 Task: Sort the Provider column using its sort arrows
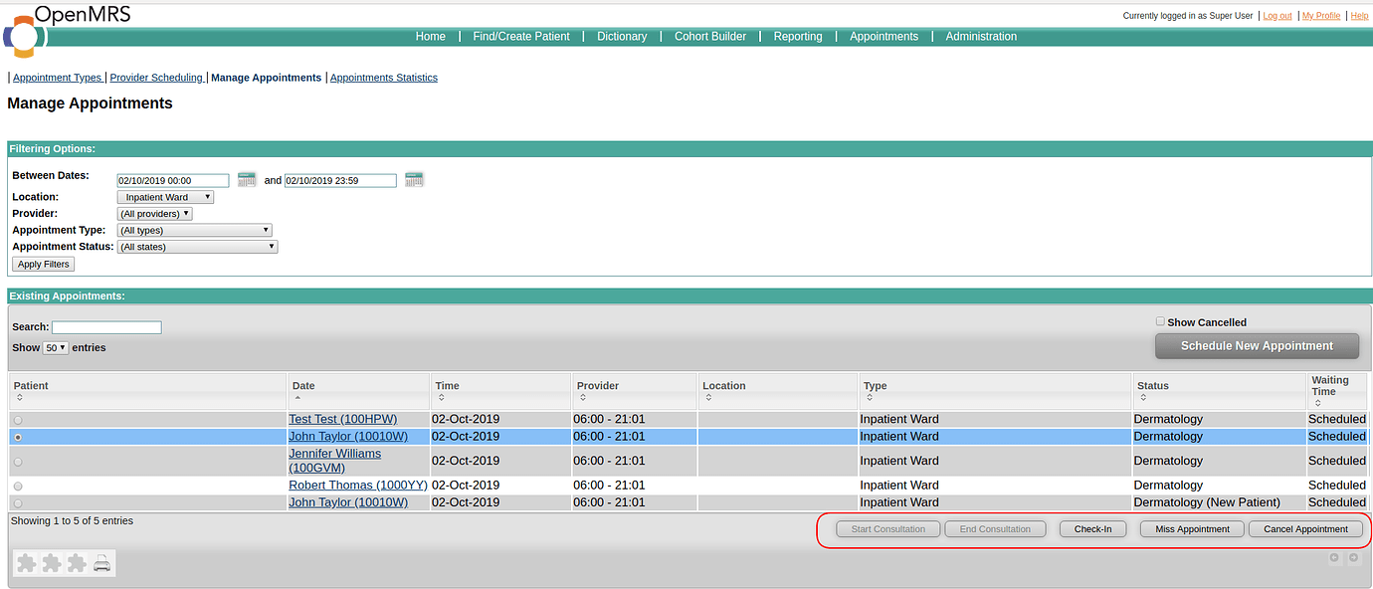click(x=580, y=397)
